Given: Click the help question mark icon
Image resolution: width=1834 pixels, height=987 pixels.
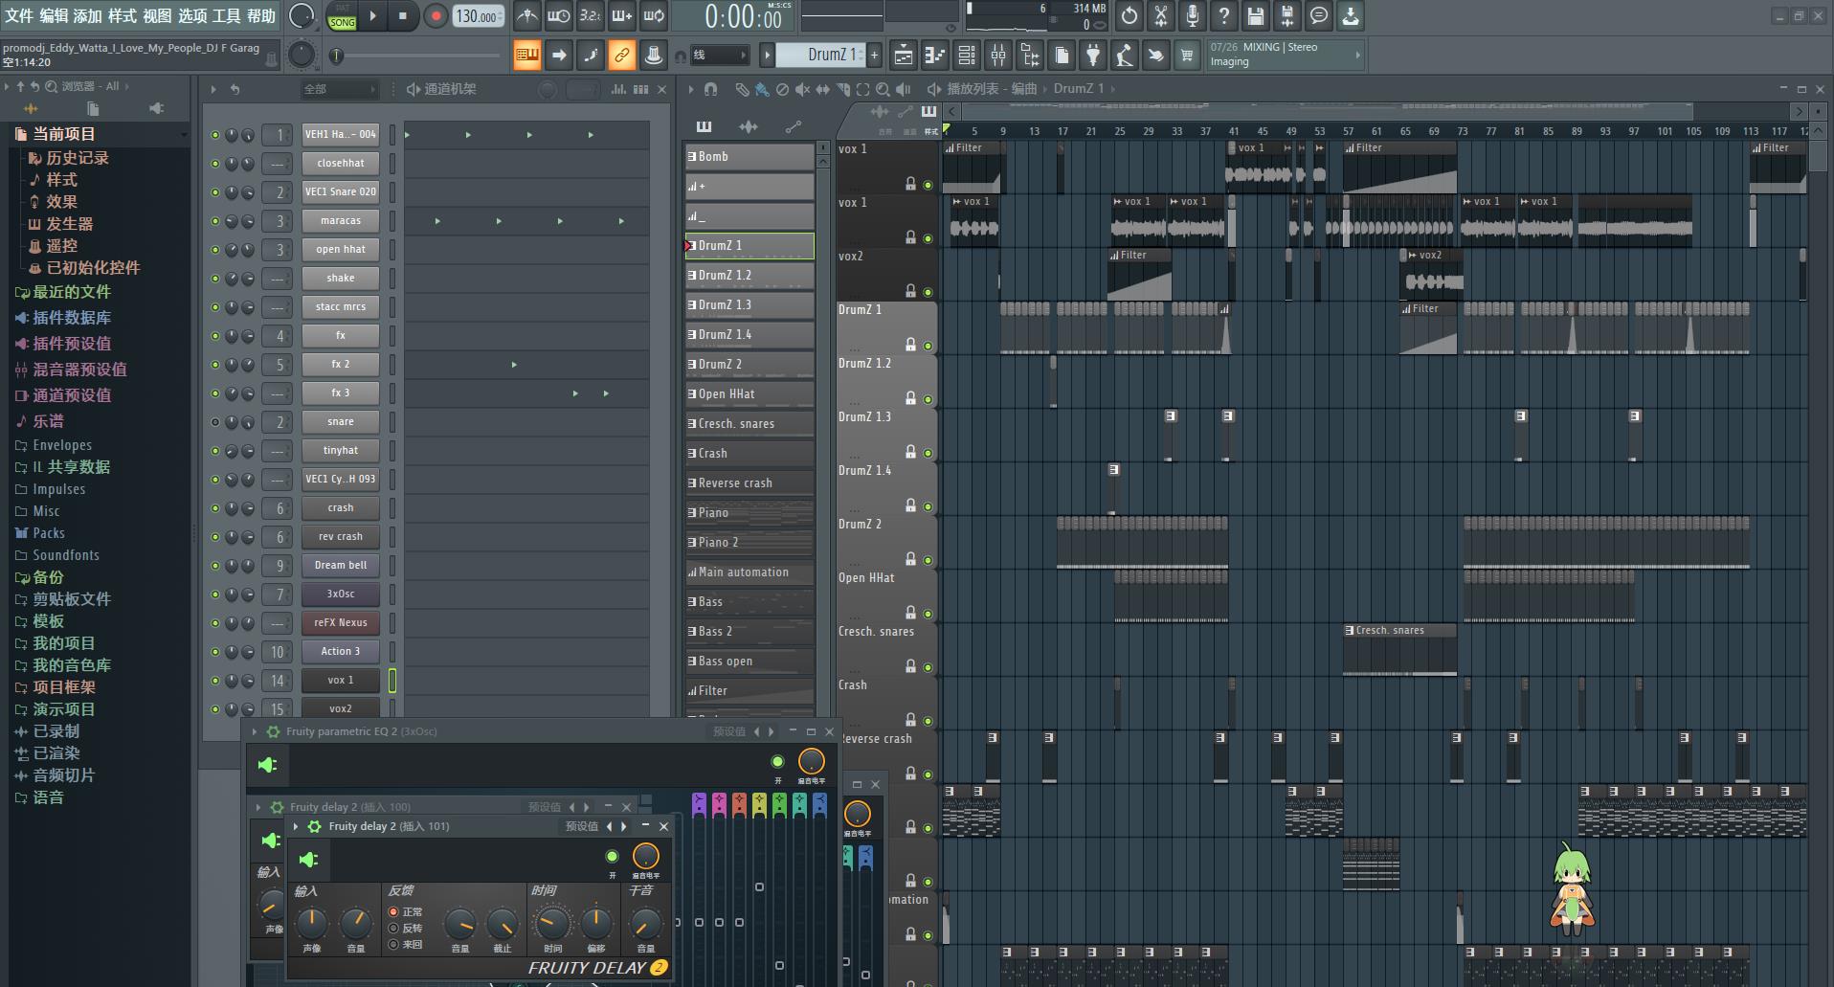Looking at the screenshot, I should pyautogui.click(x=1224, y=15).
